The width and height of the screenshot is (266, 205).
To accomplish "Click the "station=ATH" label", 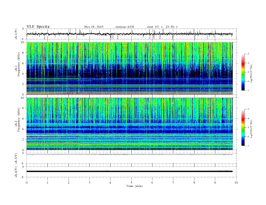I will coord(125,27).
